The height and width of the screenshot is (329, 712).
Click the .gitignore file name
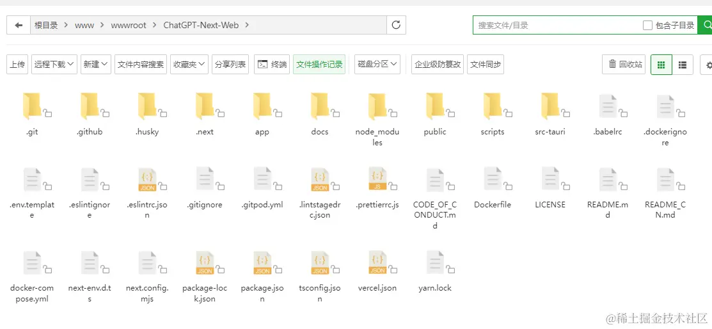tap(205, 205)
